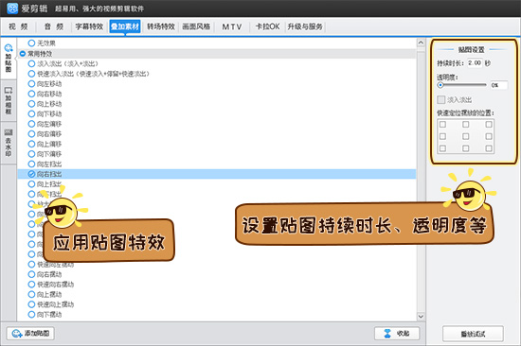Check the top-center quick position box
The image size is (521, 346).
coord(465,125)
